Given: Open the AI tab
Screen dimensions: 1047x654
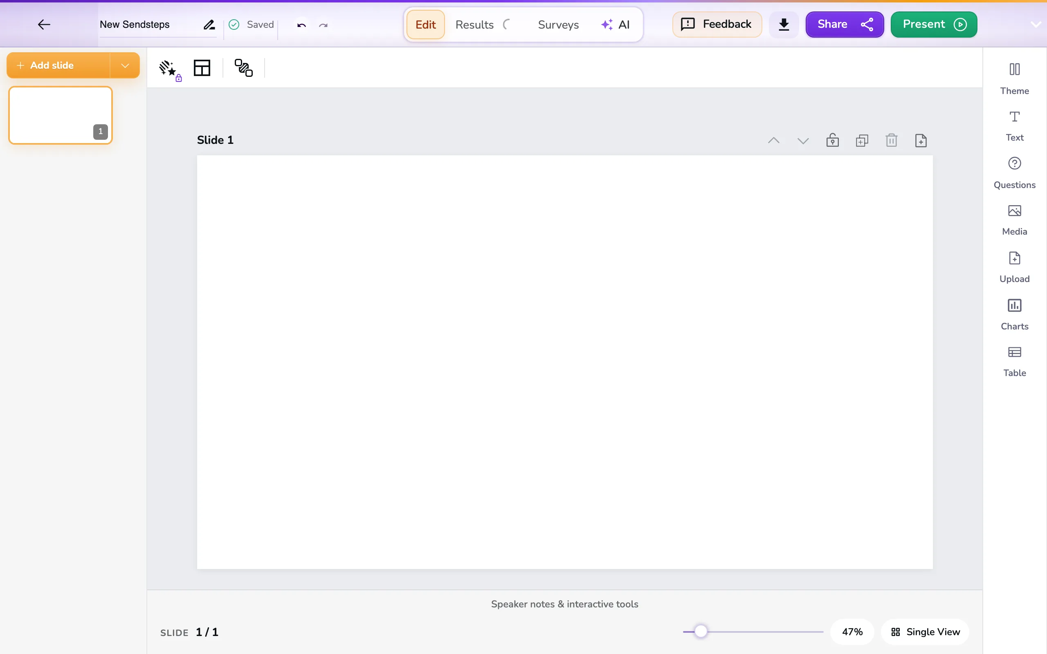Looking at the screenshot, I should (x=615, y=25).
